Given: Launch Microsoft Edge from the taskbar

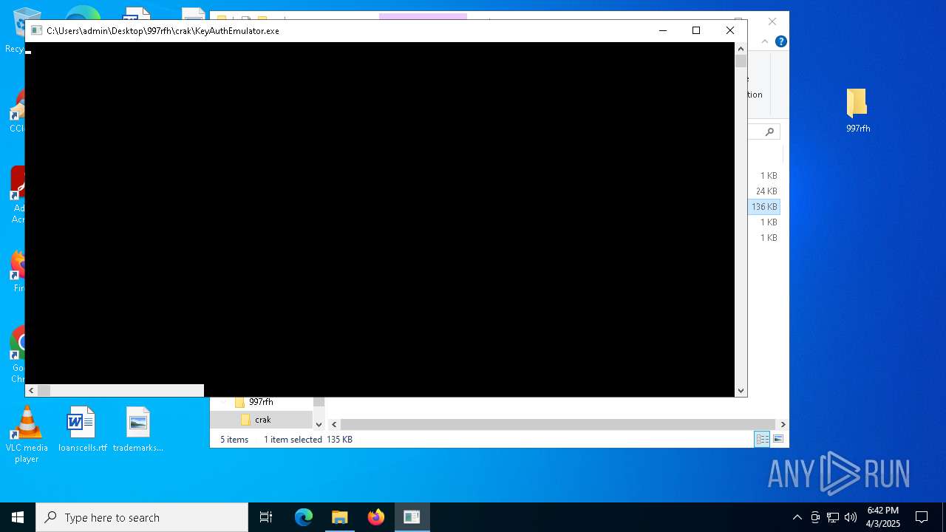Looking at the screenshot, I should pos(304,517).
